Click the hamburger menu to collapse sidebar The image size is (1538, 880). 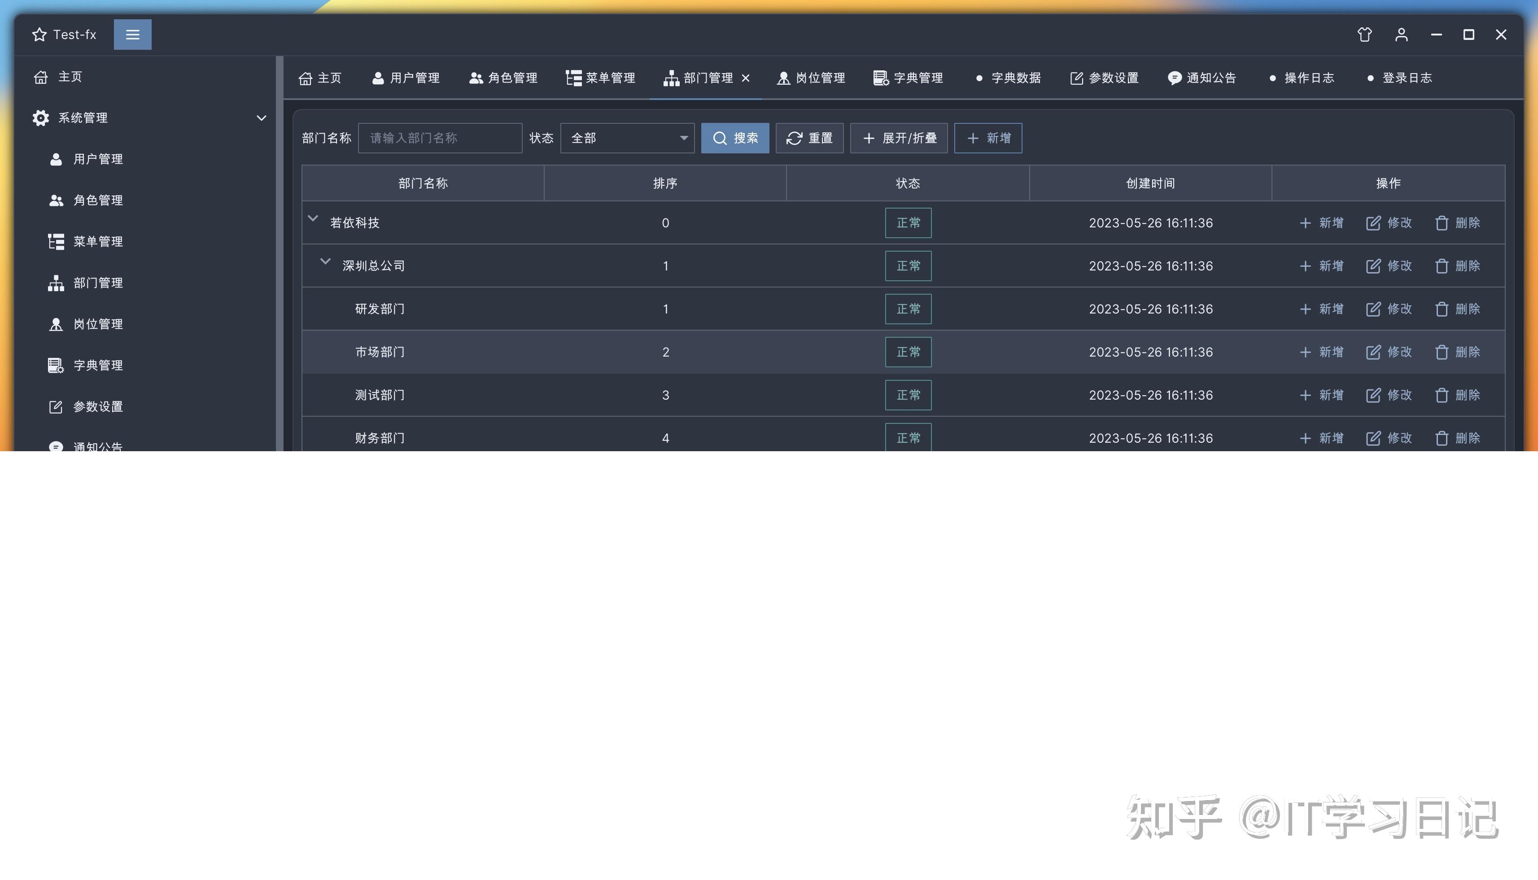pos(132,35)
